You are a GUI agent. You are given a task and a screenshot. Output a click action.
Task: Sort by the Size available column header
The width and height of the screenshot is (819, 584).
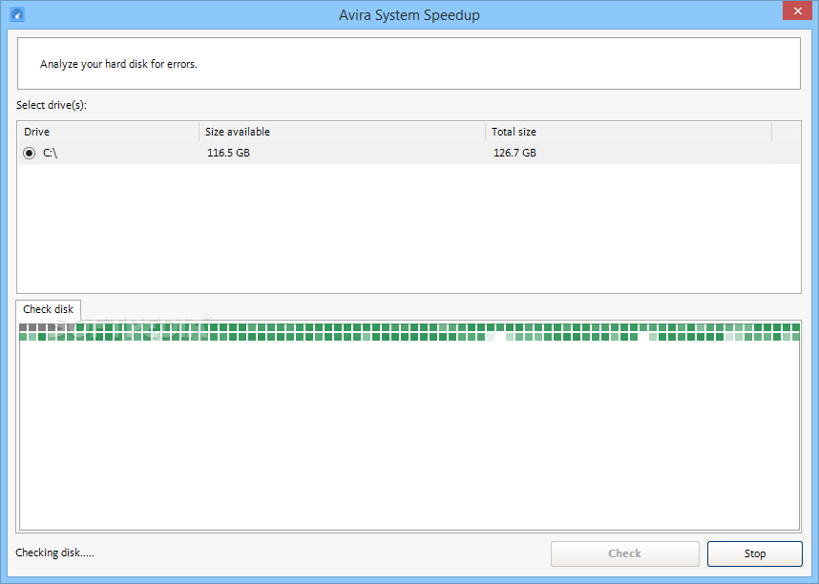(342, 132)
